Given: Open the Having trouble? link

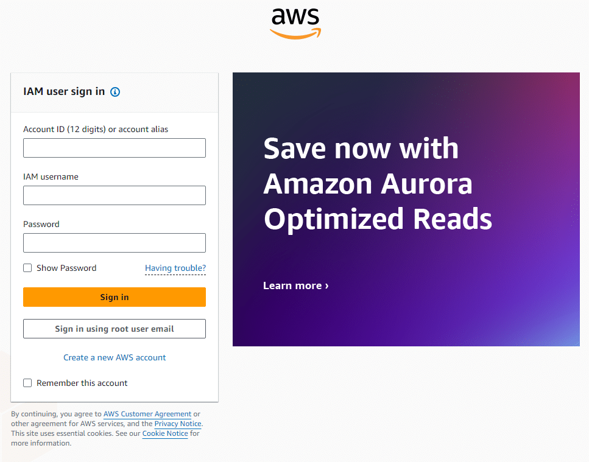Looking at the screenshot, I should (x=175, y=268).
